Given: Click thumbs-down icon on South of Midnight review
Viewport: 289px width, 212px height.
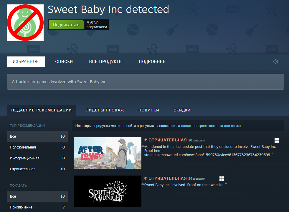Looking at the screenshot, I should point(146,178).
